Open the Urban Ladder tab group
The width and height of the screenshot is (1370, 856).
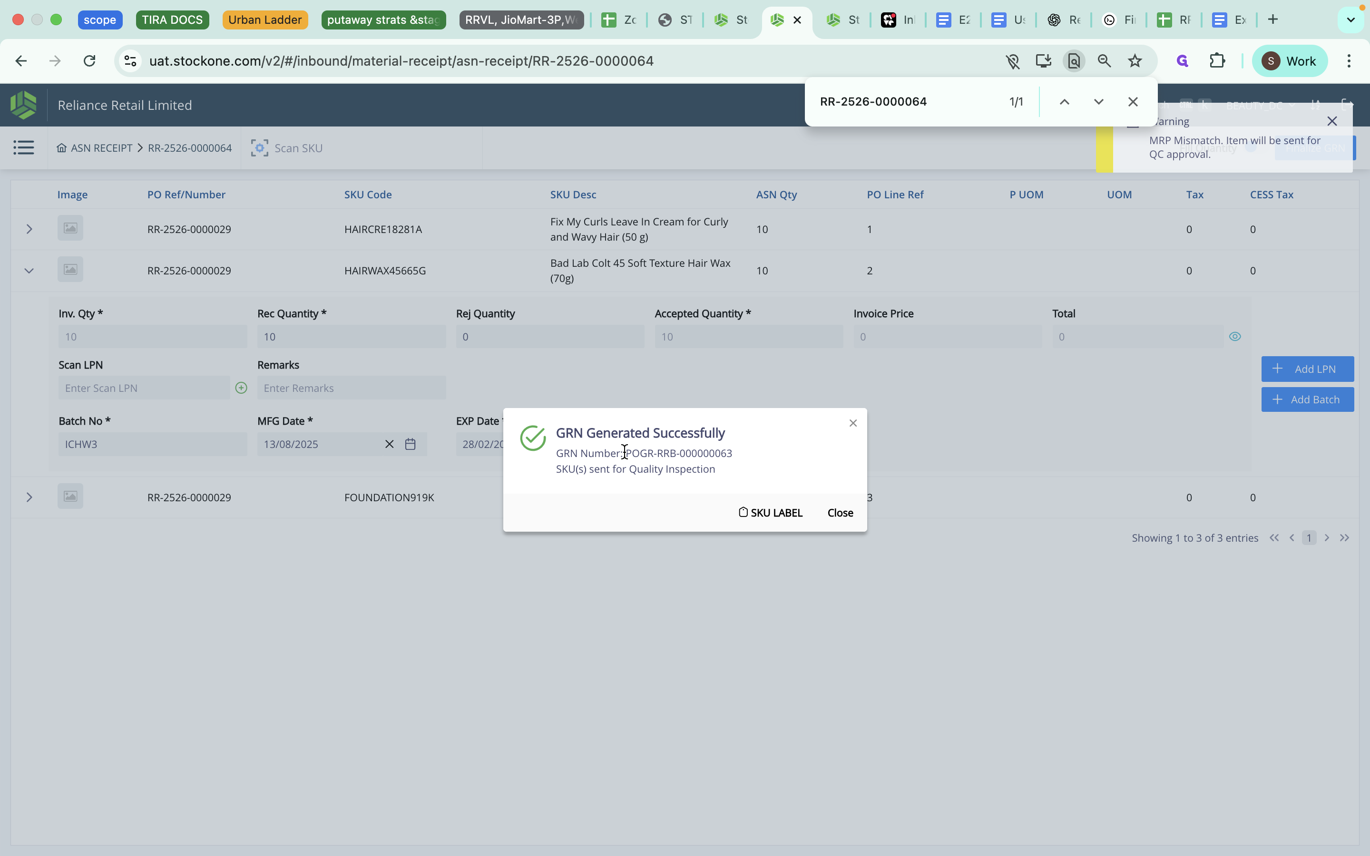[265, 20]
